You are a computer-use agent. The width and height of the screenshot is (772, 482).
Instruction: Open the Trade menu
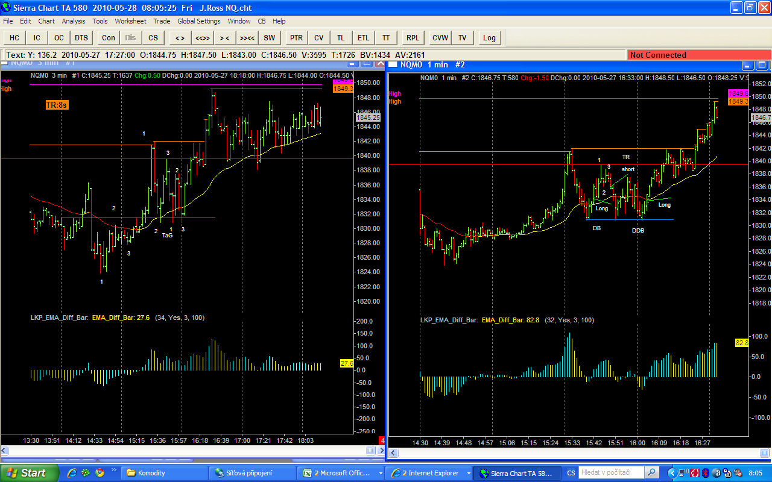[162, 21]
